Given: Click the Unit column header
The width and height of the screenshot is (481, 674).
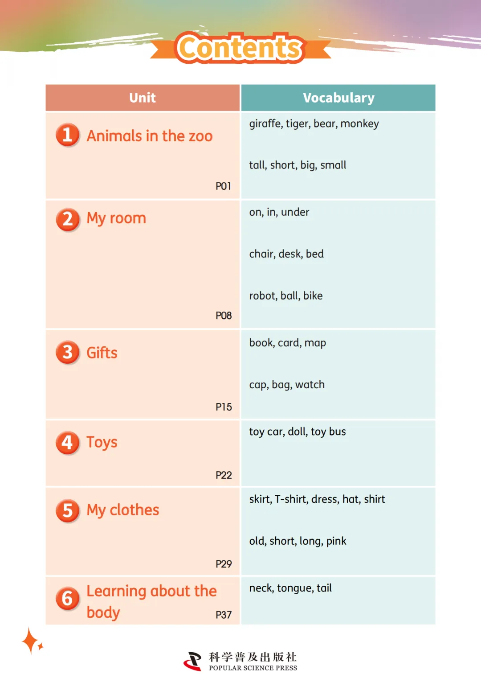Looking at the screenshot, I should pyautogui.click(x=143, y=98).
